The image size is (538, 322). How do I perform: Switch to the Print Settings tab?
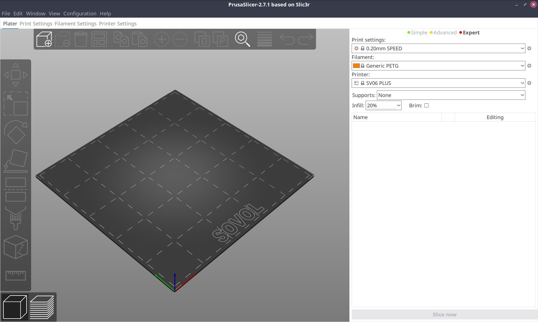point(36,23)
